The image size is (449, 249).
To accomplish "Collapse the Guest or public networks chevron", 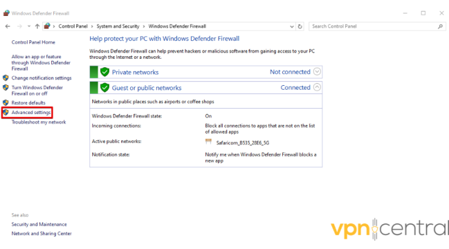I will pyautogui.click(x=317, y=87).
